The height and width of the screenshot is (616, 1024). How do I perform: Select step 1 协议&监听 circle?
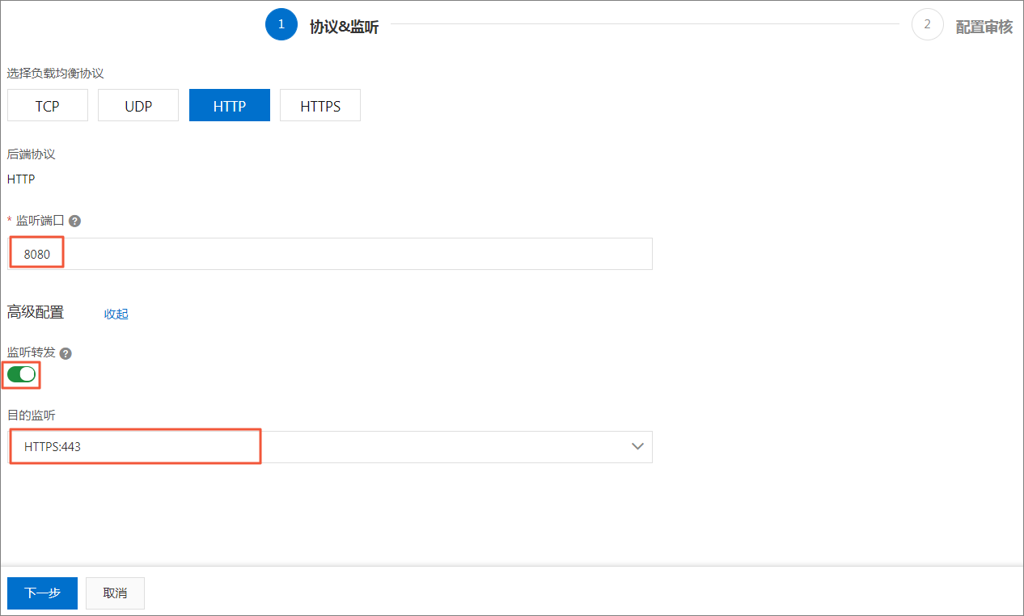[x=281, y=24]
